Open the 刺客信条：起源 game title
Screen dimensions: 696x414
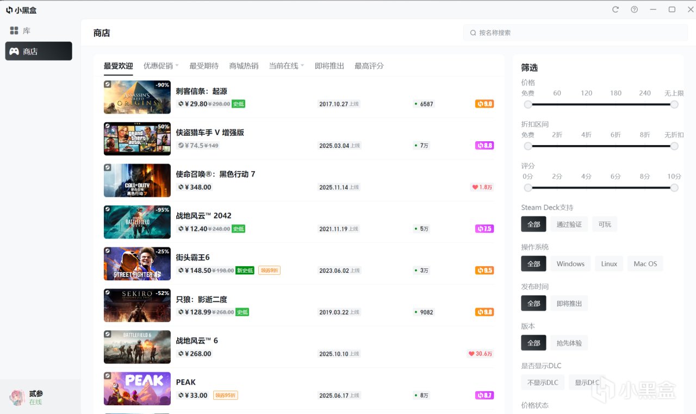[x=201, y=91]
